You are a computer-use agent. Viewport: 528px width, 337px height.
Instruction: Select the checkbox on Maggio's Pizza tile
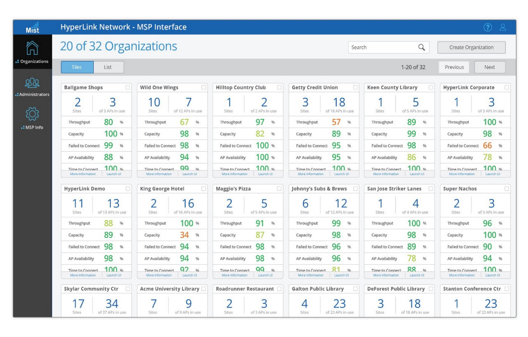(x=279, y=189)
